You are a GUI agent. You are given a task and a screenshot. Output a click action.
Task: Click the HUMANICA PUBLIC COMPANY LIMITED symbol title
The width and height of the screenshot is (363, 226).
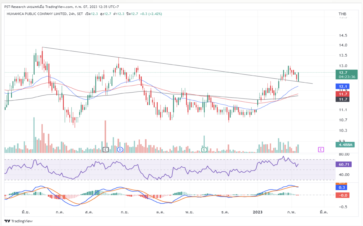pos(37,14)
